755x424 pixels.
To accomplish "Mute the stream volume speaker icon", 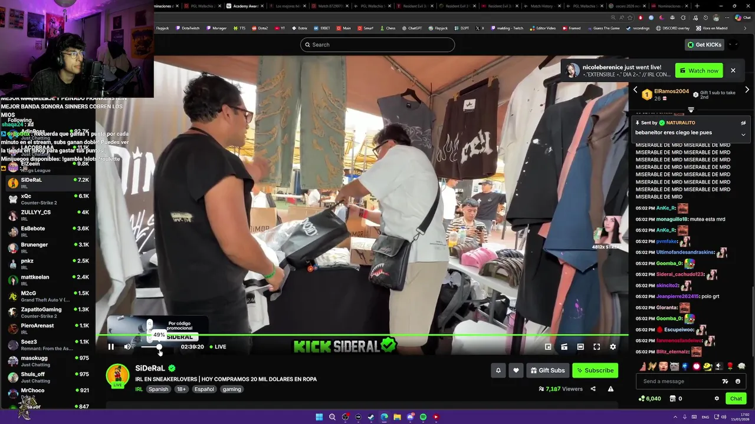I will [x=127, y=347].
